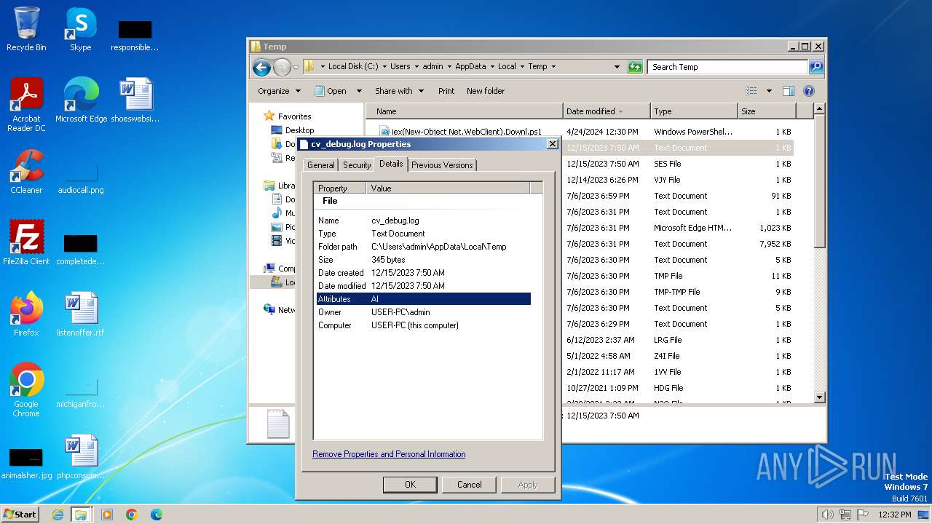932x524 pixels.
Task: Select the Attributes property row
Action: pos(424,299)
